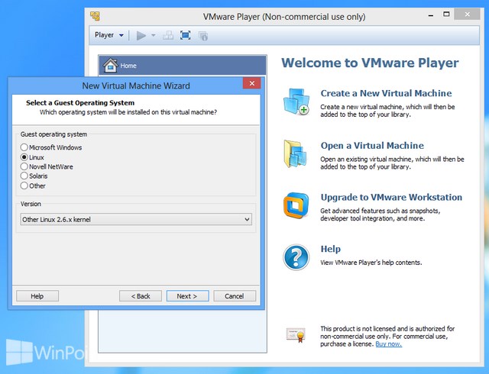Click the blue question mark Help icon
The width and height of the screenshot is (489, 374).
296,257
